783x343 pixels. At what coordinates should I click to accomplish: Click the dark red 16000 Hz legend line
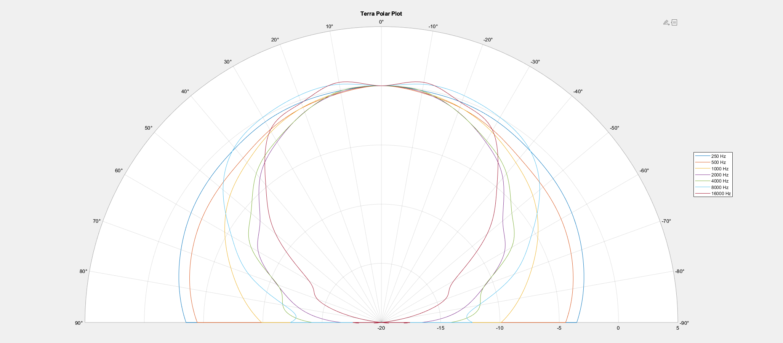click(702, 194)
